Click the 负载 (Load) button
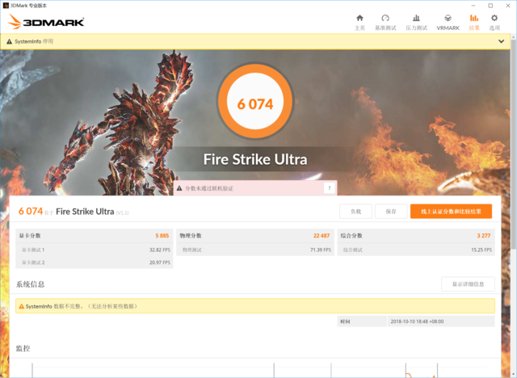Screen dimensions: 517x378 coord(355,212)
